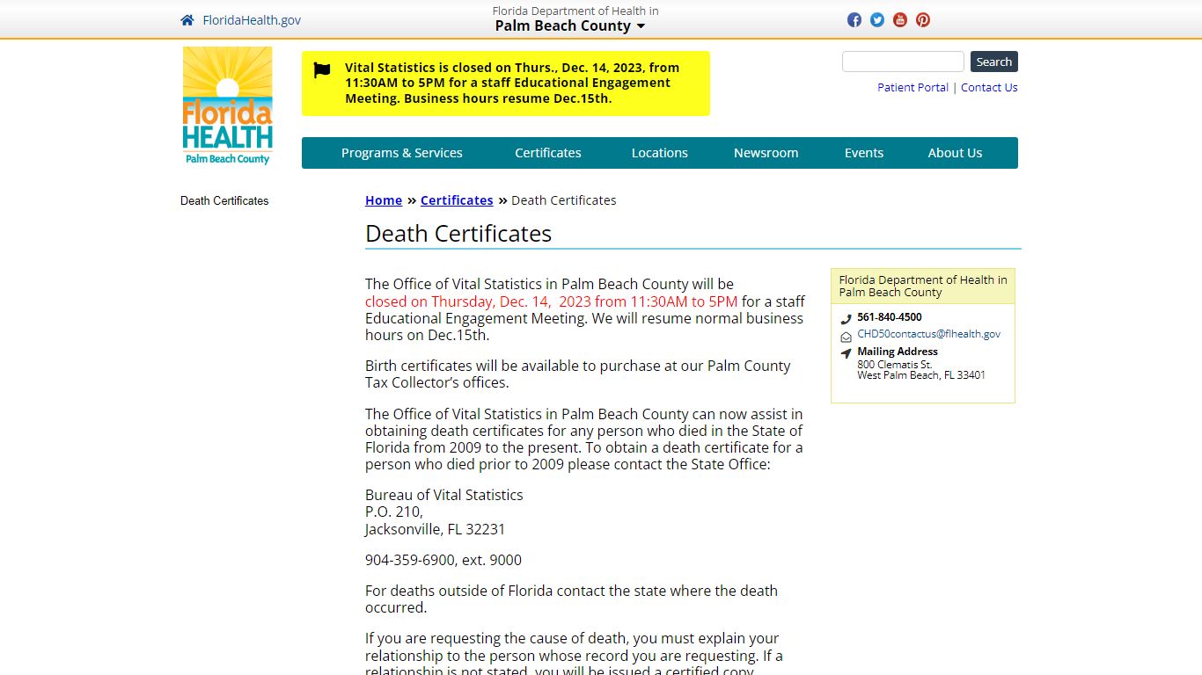Viewport: 1202px width, 675px height.
Task: Open the About Us menu
Action: pos(955,153)
